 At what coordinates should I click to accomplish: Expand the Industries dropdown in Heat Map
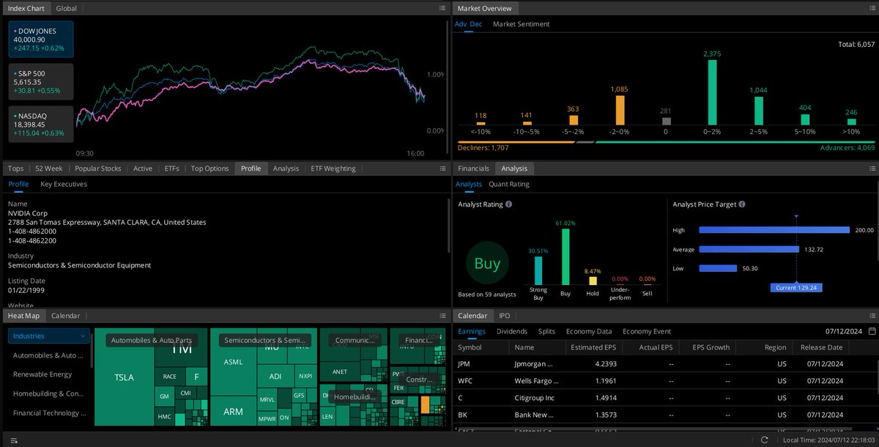click(49, 336)
